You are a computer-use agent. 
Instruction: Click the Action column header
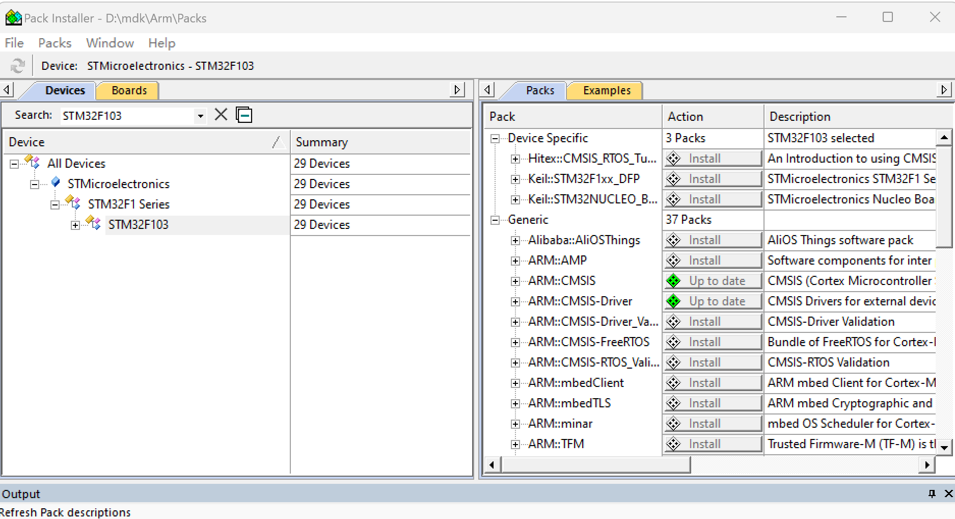[x=713, y=117]
